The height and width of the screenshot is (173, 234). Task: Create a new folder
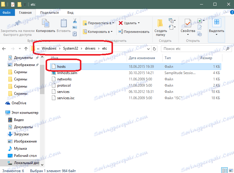(x=161, y=28)
